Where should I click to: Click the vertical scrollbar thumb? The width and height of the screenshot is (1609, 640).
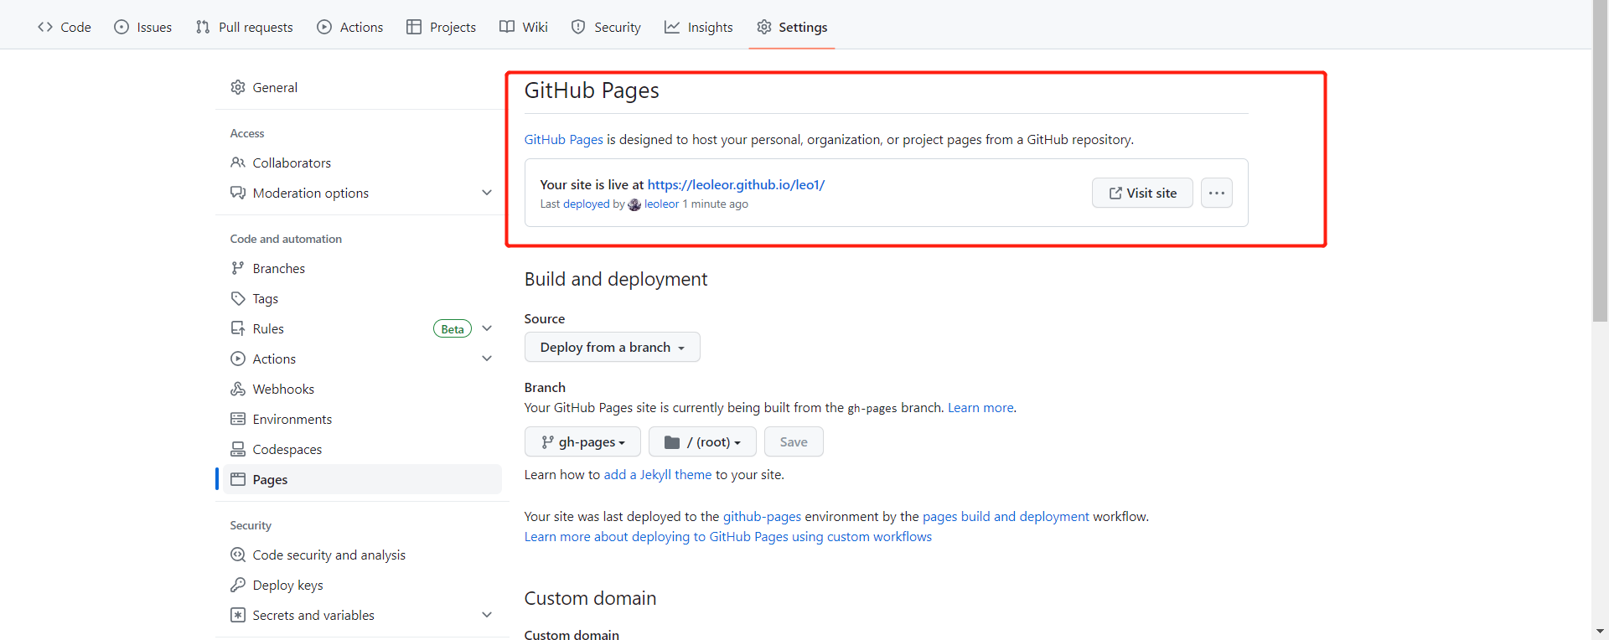[x=1601, y=161]
